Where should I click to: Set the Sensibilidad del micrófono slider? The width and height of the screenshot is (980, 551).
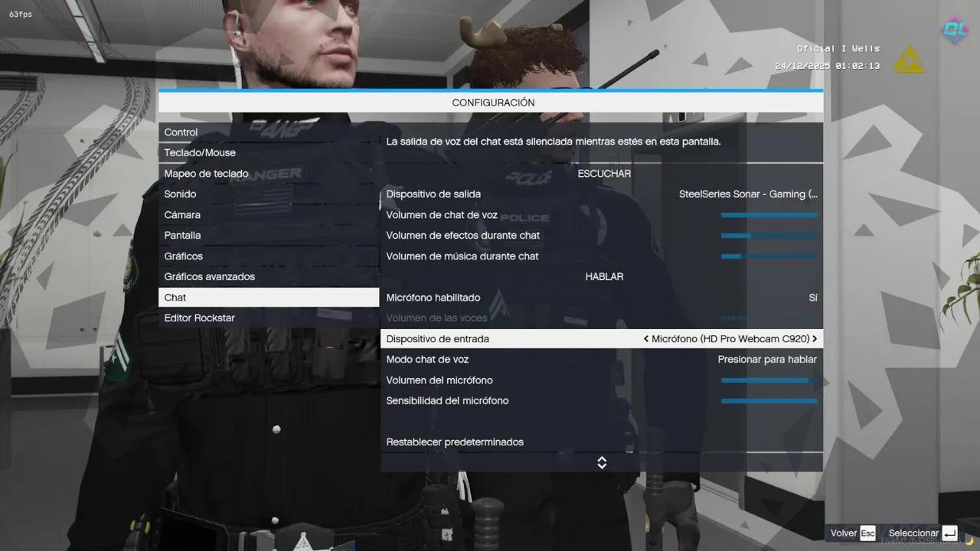coord(769,401)
